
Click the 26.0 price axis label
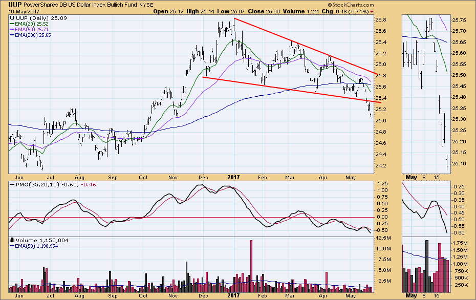coord(380,65)
